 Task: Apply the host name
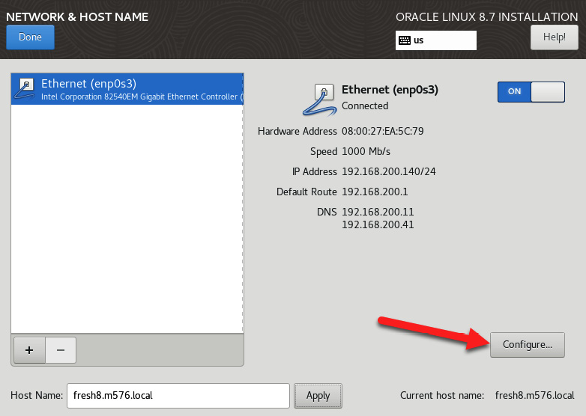coord(318,396)
